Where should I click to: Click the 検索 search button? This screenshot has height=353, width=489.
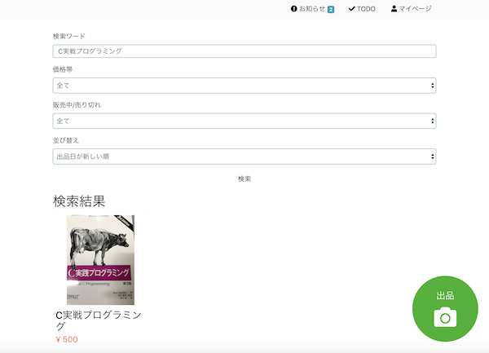point(244,179)
